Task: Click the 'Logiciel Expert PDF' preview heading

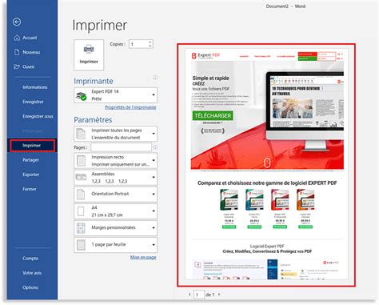Action: click(x=267, y=246)
